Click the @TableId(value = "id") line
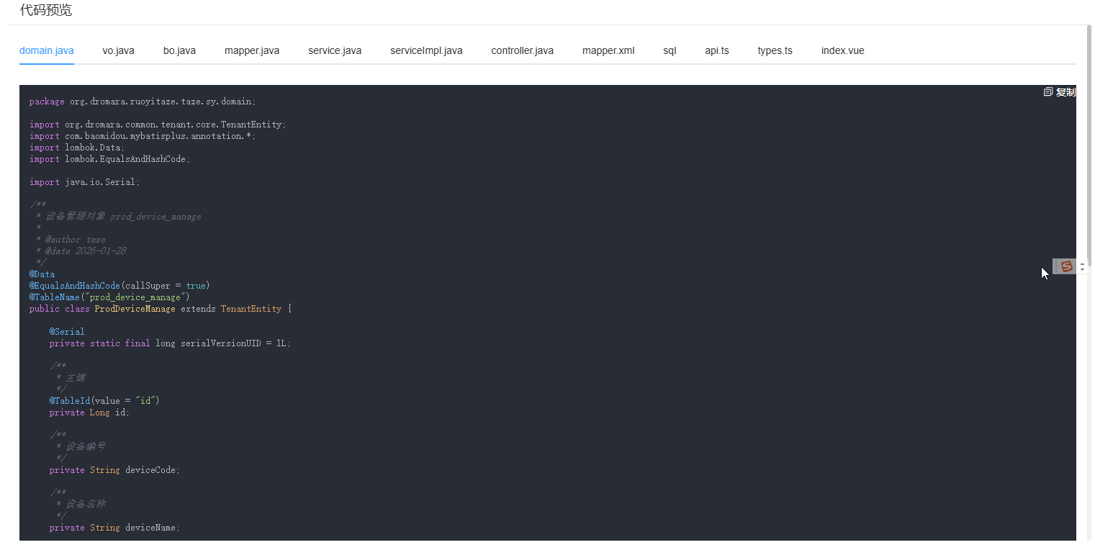The image size is (1095, 550). (104, 400)
